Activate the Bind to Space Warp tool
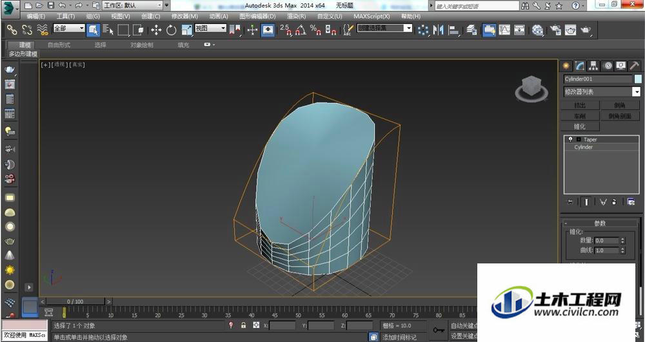Screen dimensions: 645x342 (x=42, y=30)
